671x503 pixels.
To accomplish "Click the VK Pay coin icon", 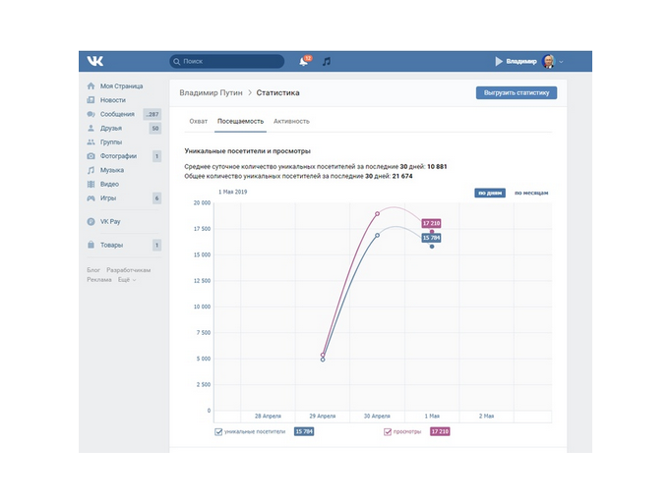I will point(91,221).
